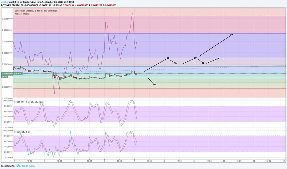Click the 0.0055000 price axis label
The image size is (287, 169).
(x=7, y=41)
